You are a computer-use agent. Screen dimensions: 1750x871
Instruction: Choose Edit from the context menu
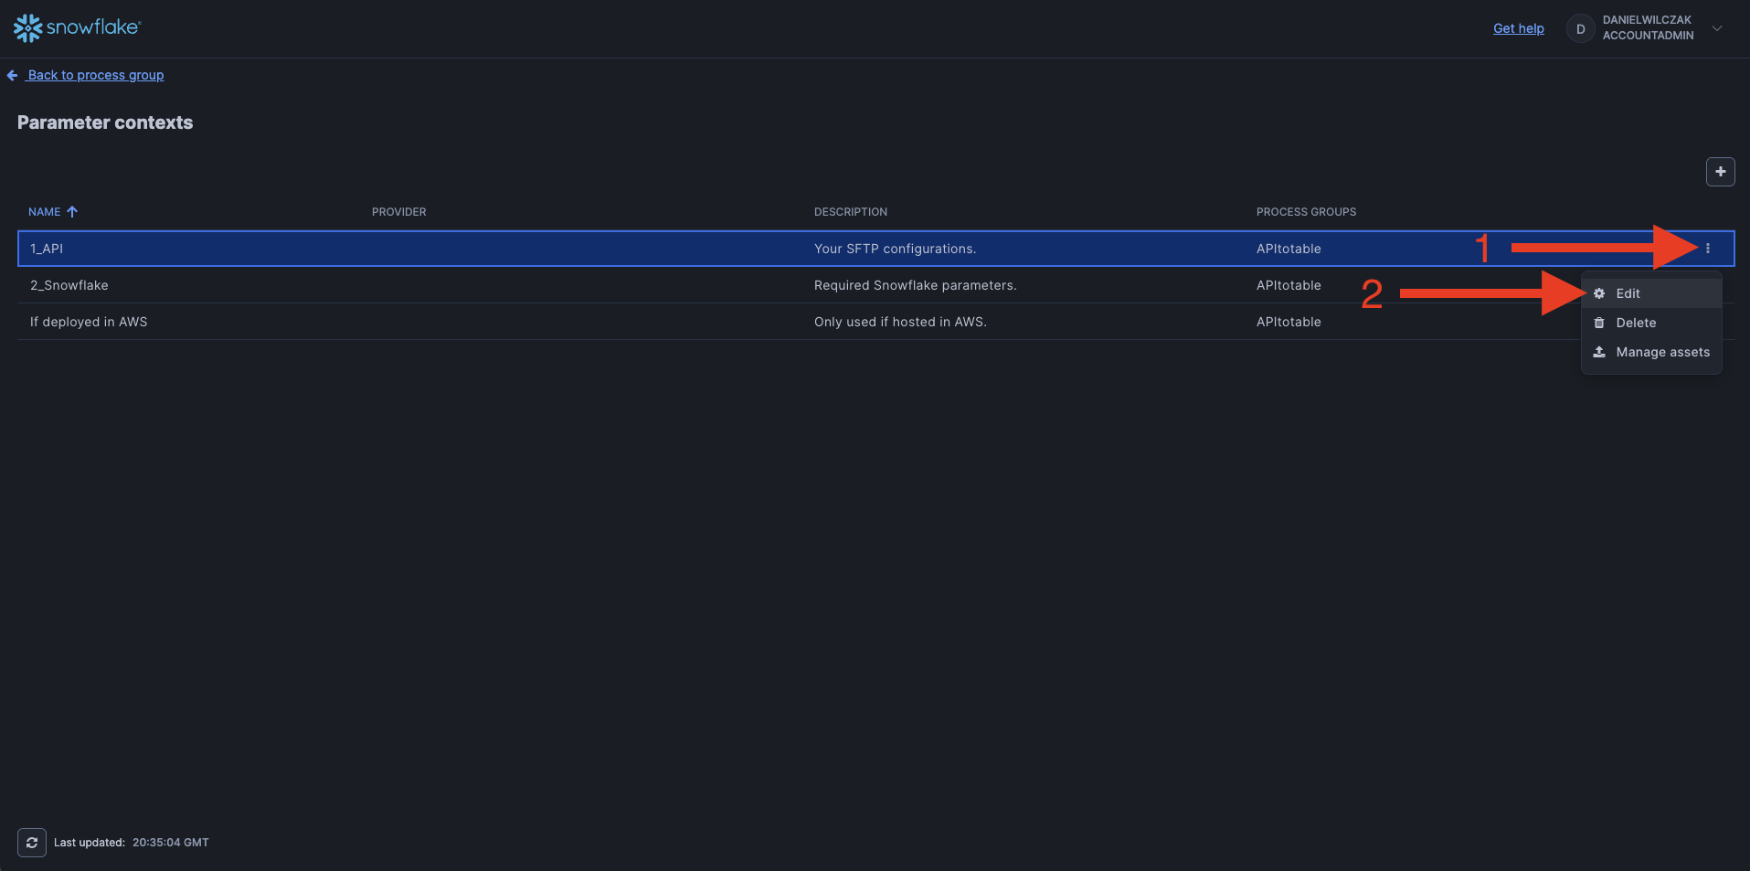(1628, 293)
